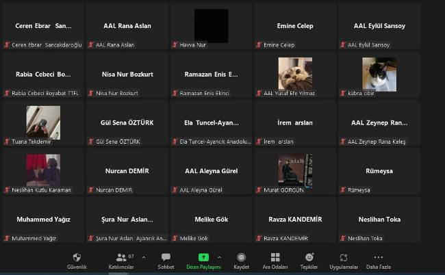Viewport: 445px width, 275px height.
Task: Click muted mic icon on Emine Celep's tile
Action: click(x=259, y=45)
